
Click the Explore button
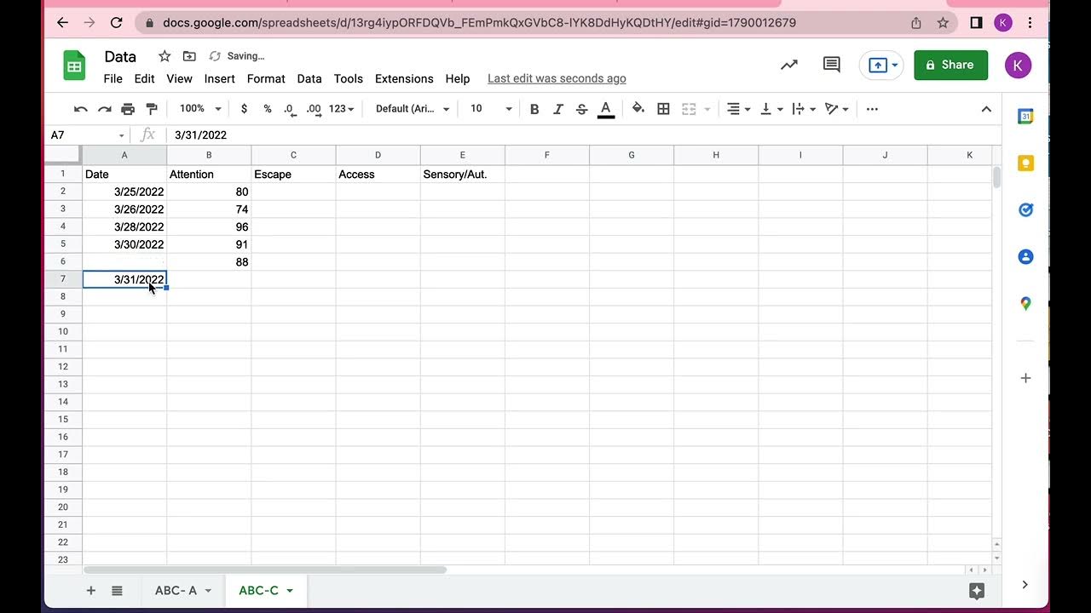[x=977, y=590]
